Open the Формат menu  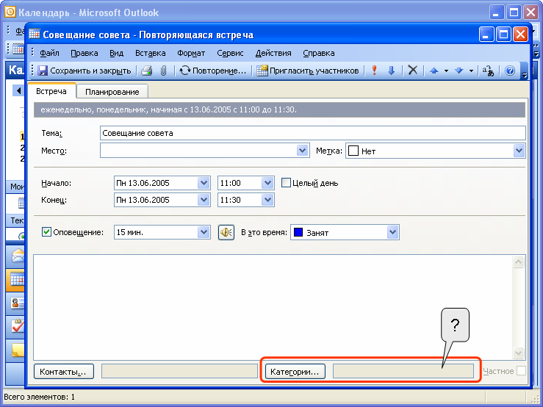click(x=191, y=53)
